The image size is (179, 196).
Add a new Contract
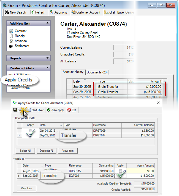coord(21,31)
